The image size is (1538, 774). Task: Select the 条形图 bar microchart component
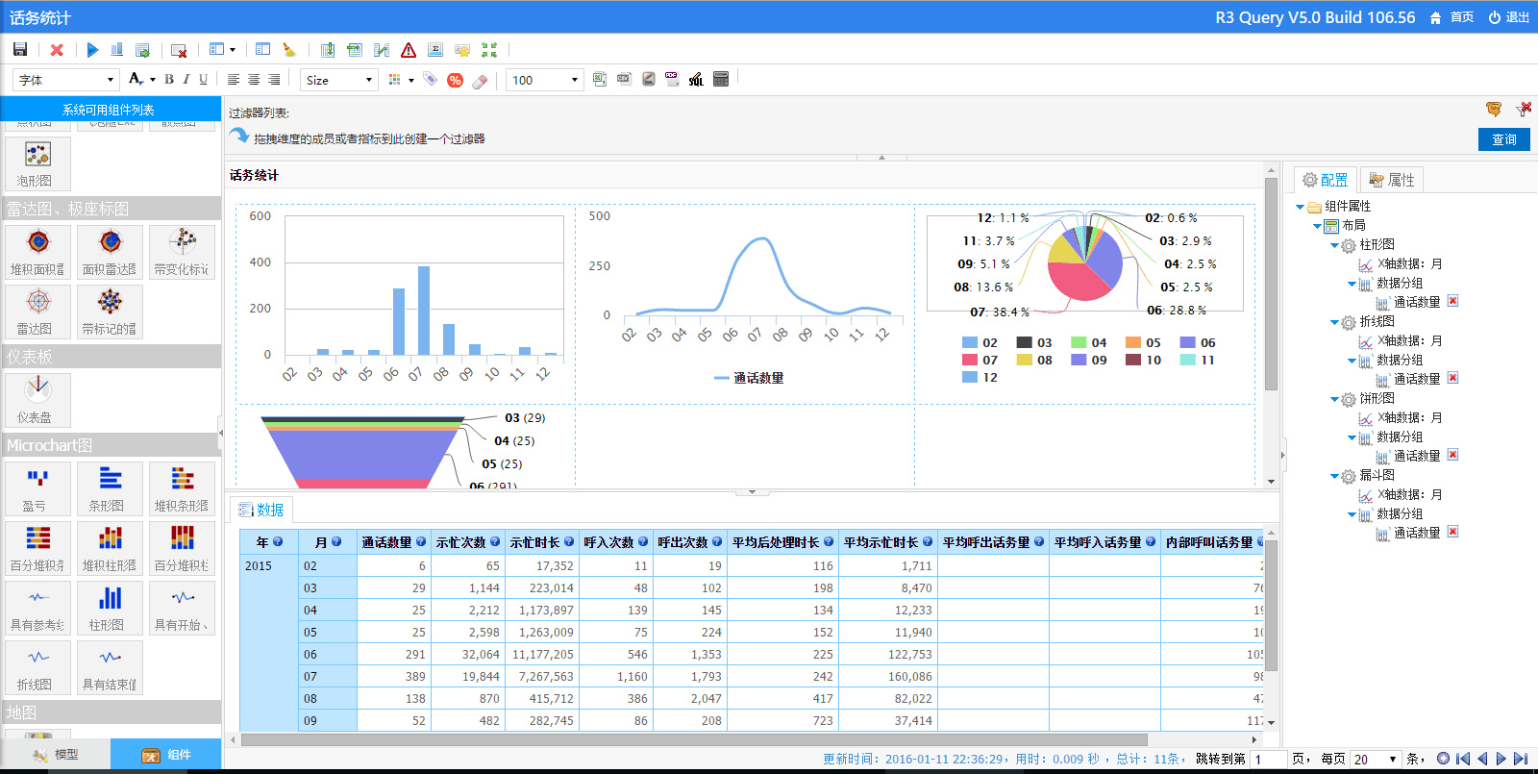click(x=110, y=488)
